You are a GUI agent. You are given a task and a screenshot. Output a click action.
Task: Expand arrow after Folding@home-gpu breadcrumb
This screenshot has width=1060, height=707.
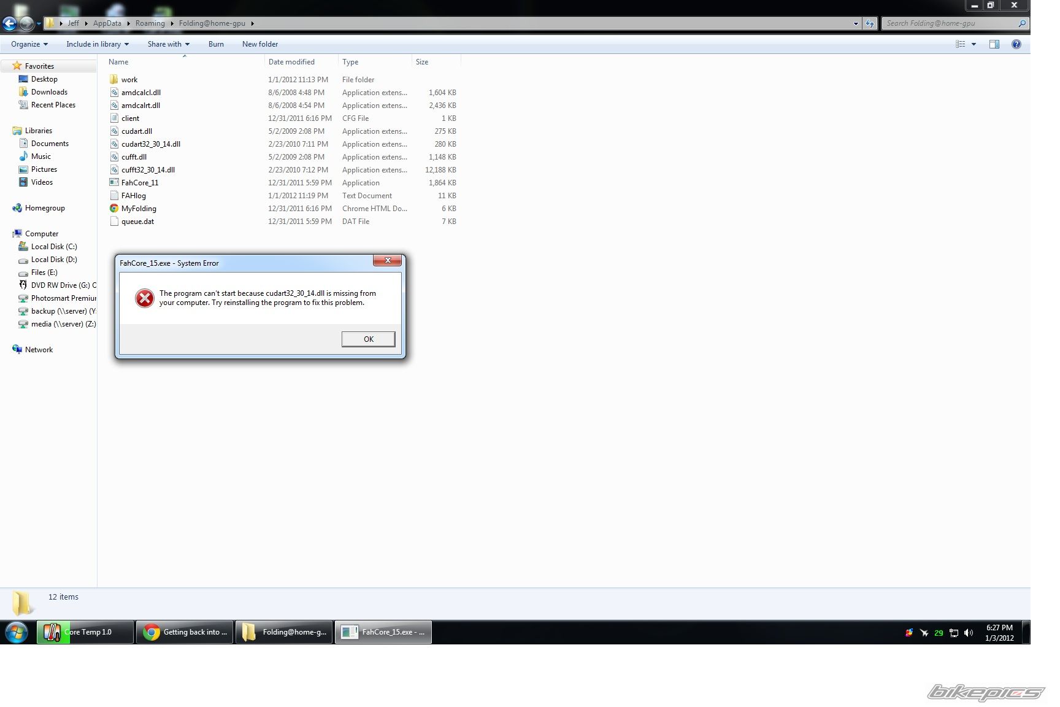point(252,23)
